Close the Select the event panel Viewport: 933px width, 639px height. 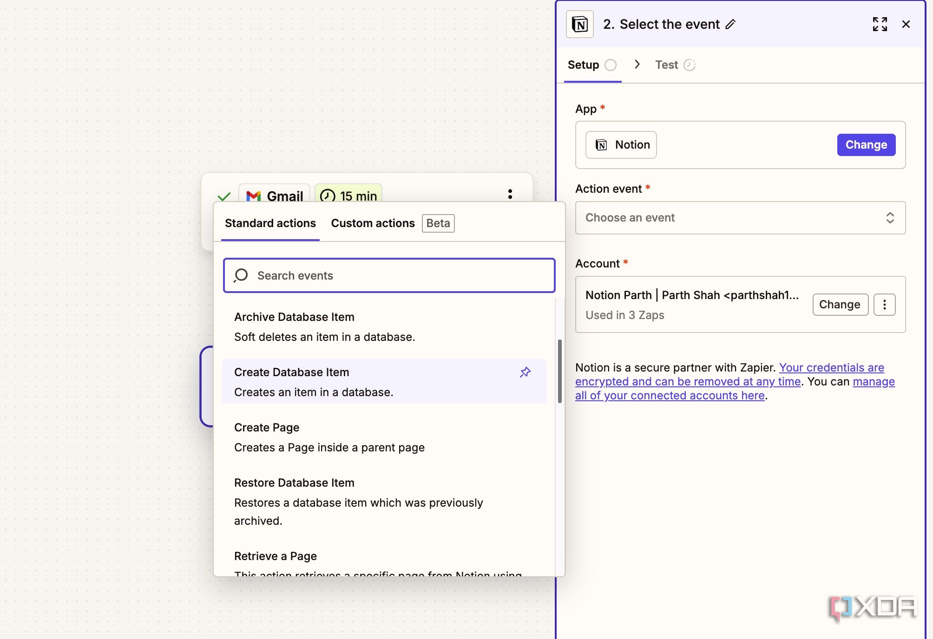[x=906, y=24]
